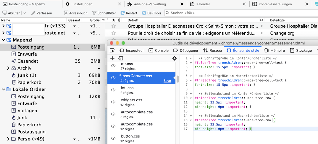Click the import stylesheet icon
The height and width of the screenshot is (144, 318).
click(121, 58)
